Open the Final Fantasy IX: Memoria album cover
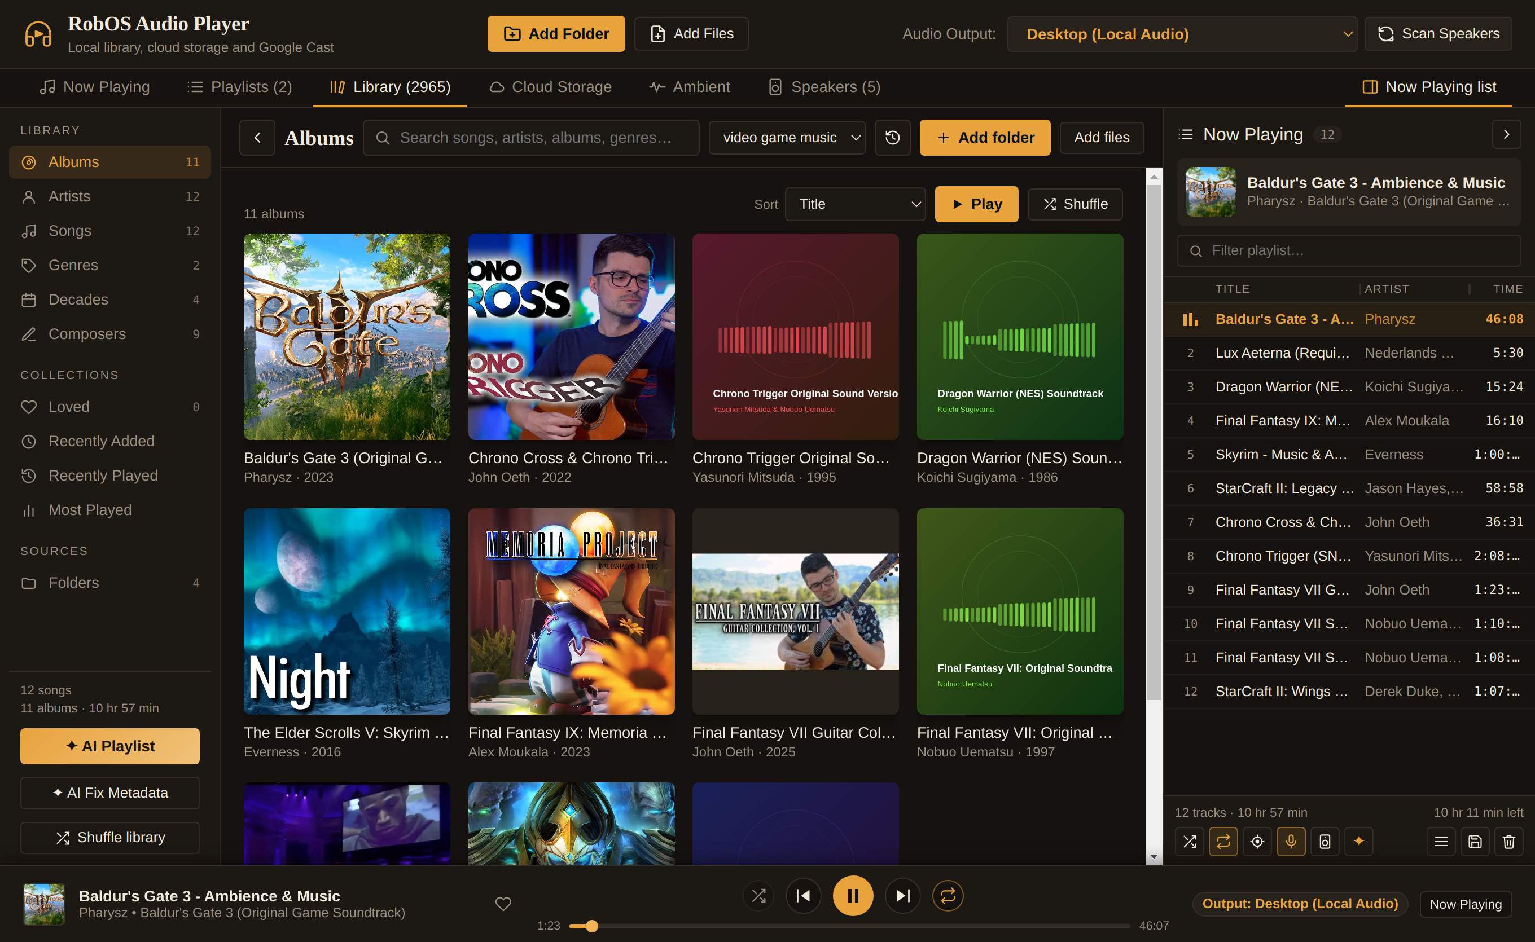 (x=571, y=611)
